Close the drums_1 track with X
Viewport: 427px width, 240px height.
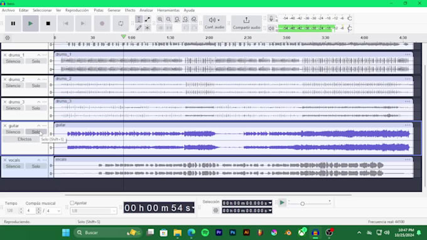[x=5, y=55]
